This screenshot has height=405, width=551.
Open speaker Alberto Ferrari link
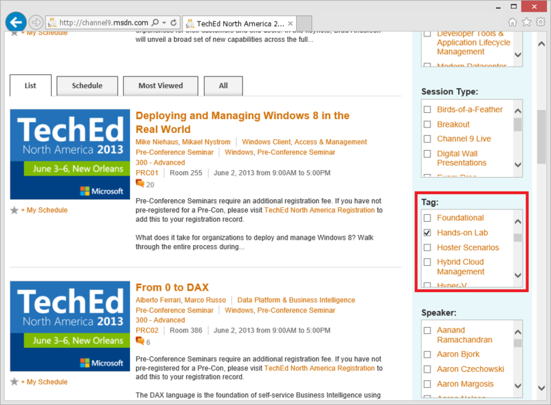tap(158, 300)
